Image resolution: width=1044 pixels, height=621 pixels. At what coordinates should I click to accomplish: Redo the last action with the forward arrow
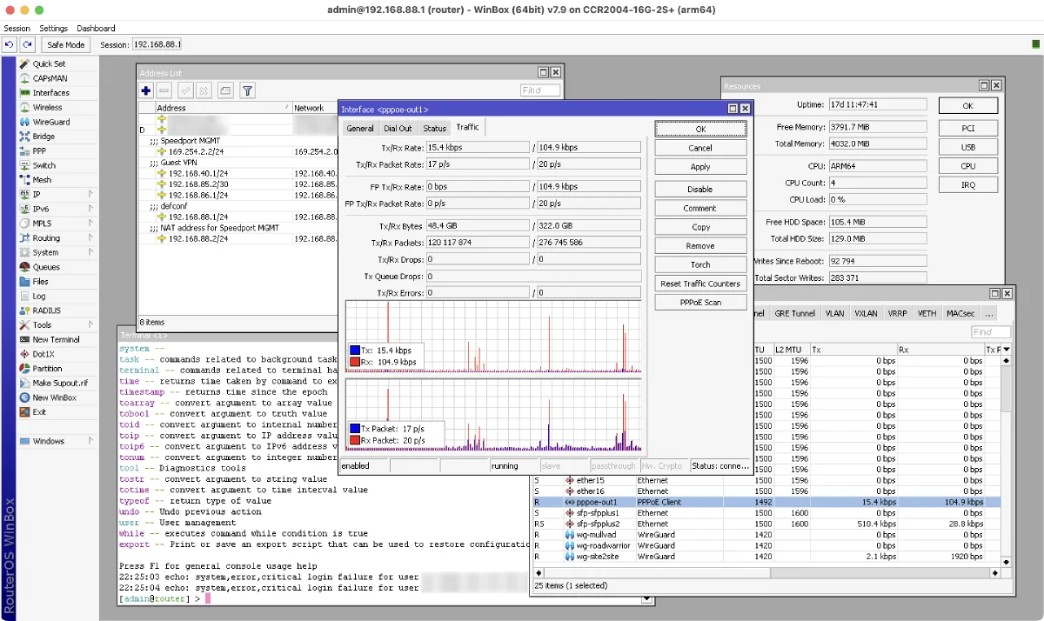click(x=27, y=44)
